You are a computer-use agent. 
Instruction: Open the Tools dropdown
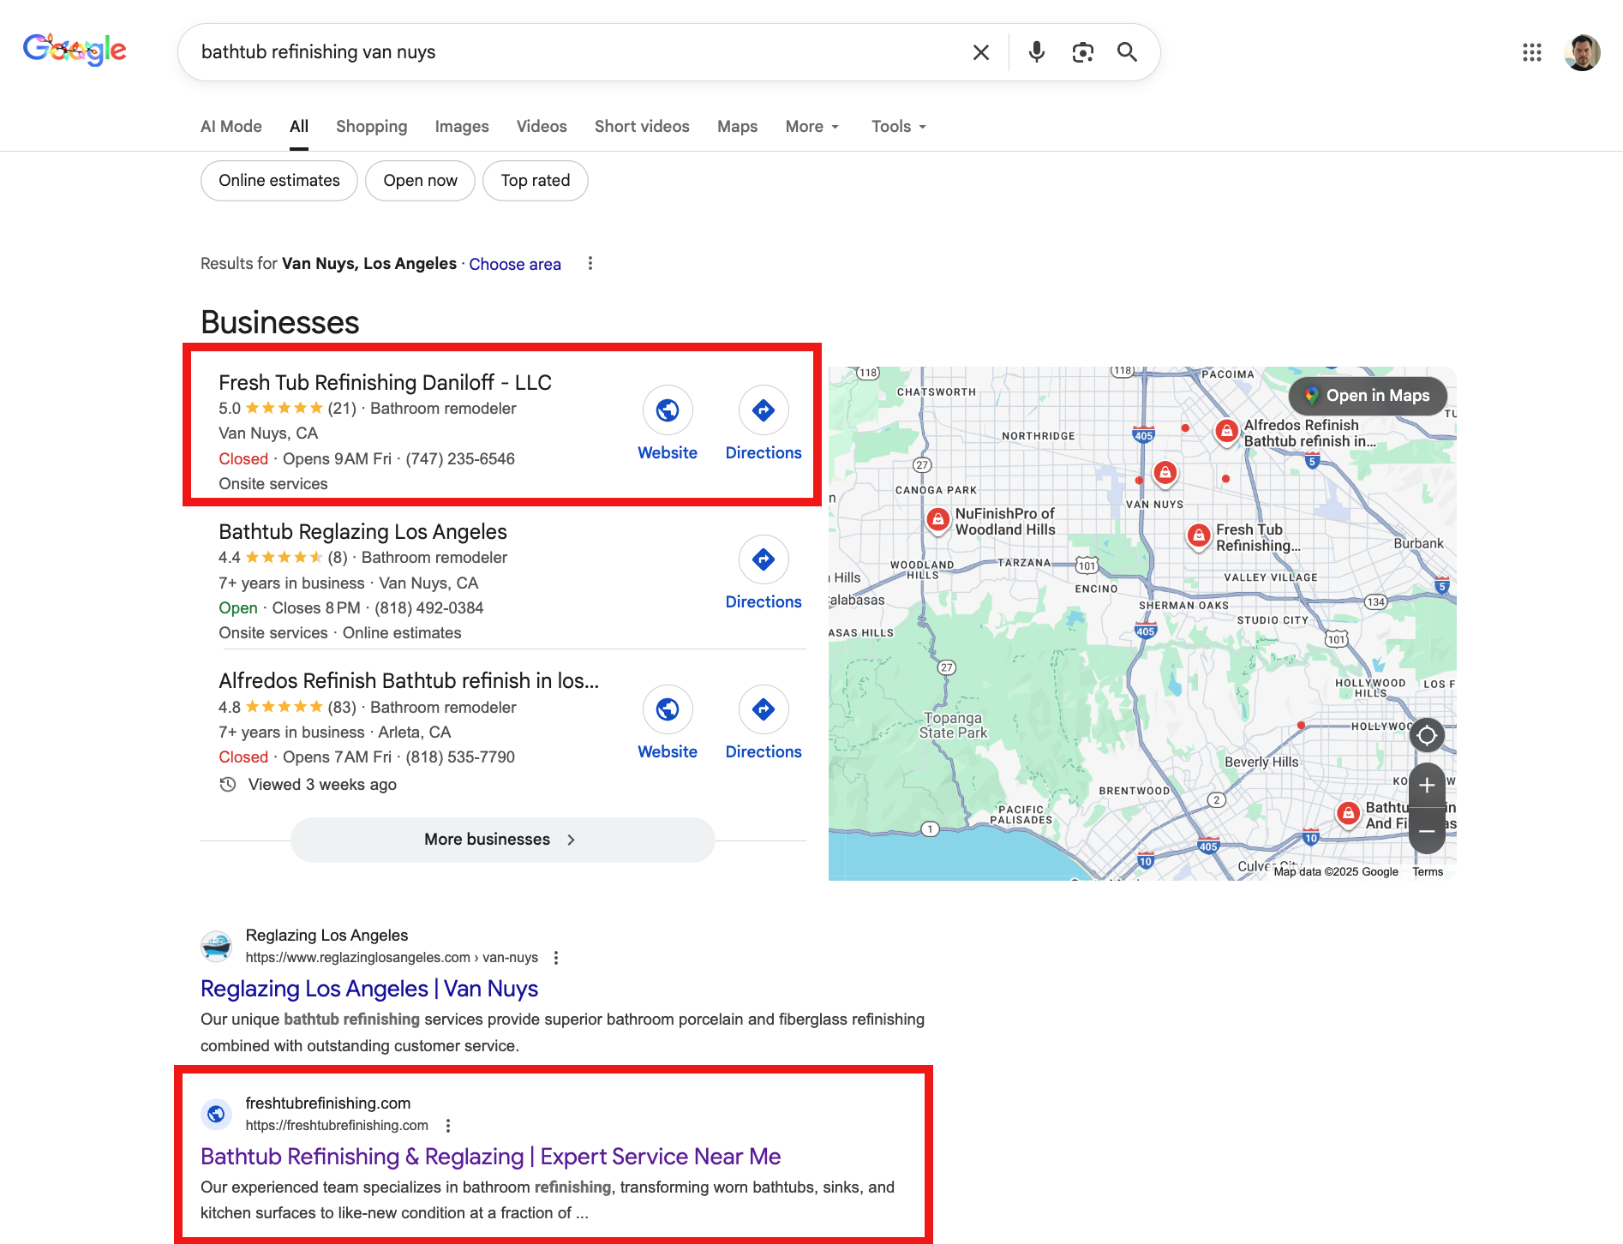click(x=896, y=126)
